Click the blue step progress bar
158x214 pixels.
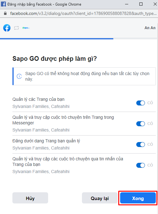pos(57,39)
